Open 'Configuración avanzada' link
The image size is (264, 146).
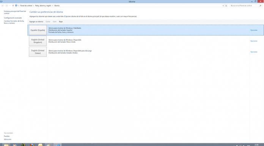pyautogui.click(x=13, y=18)
